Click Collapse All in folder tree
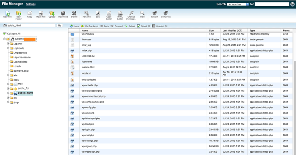This screenshot has width=296, height=155. coord(12,34)
